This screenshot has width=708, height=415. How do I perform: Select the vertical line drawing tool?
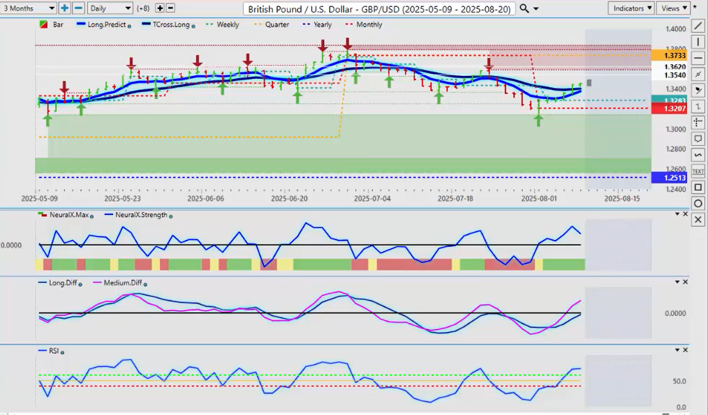pyautogui.click(x=698, y=43)
